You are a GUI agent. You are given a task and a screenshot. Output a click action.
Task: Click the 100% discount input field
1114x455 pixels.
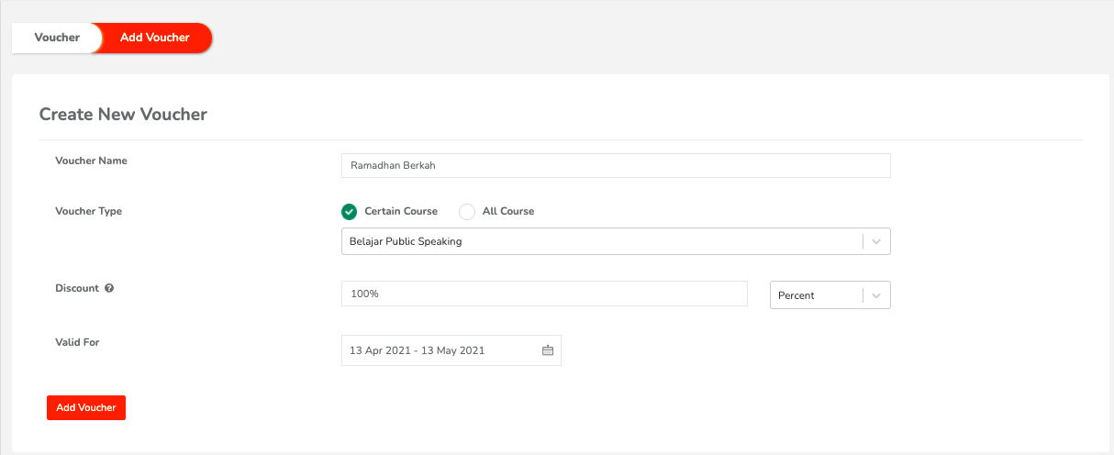coord(544,294)
